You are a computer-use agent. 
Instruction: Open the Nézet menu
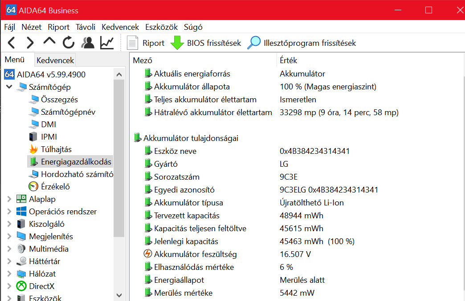[32, 27]
